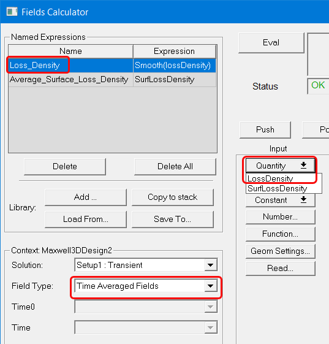Click the Name column header
This screenshot has height=344, width=329.
tap(70, 52)
